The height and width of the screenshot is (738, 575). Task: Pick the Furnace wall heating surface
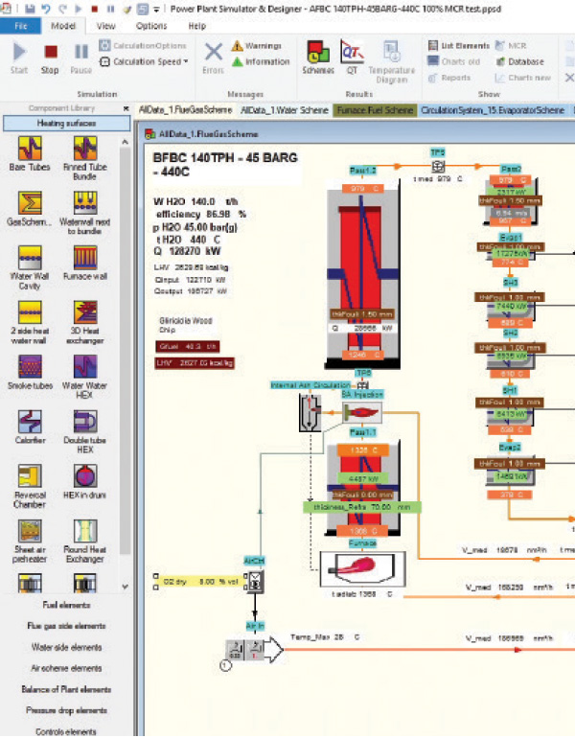click(x=84, y=259)
